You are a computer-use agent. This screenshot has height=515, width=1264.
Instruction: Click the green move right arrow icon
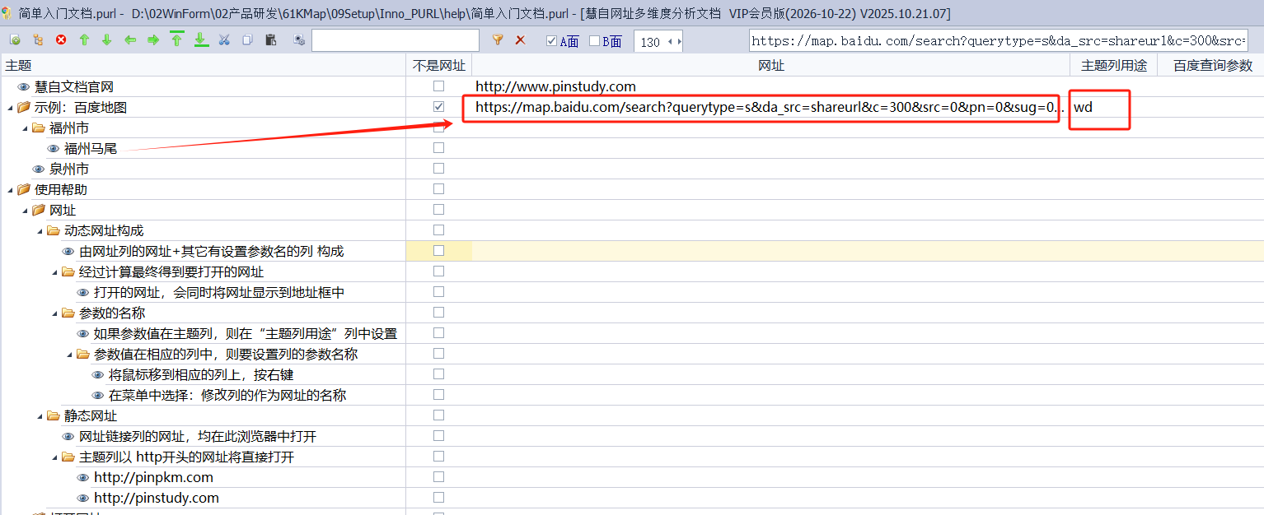(153, 40)
